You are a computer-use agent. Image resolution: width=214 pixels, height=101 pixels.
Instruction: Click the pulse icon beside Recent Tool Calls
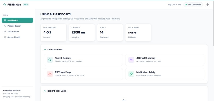45,91
